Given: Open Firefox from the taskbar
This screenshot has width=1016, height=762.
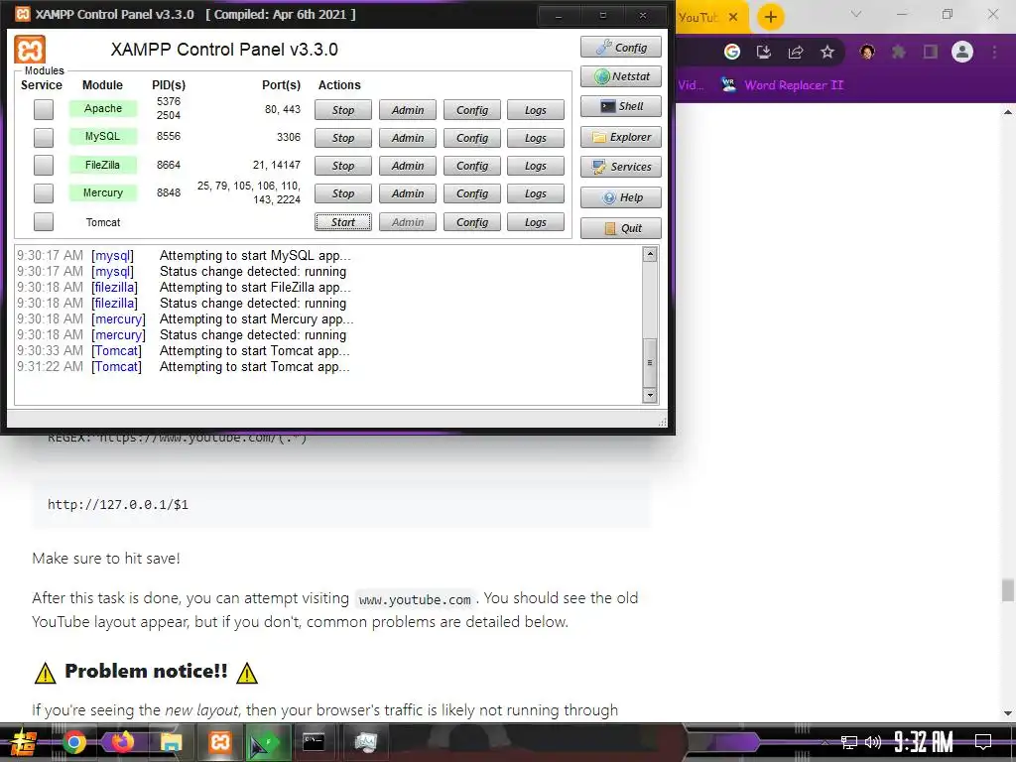Looking at the screenshot, I should coord(122,742).
